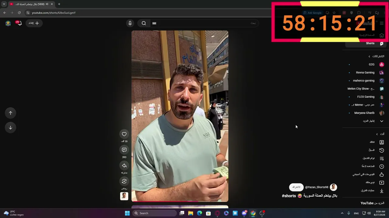Open File Explorer from the taskbar
The height and width of the screenshot is (218, 389).
click(191, 213)
